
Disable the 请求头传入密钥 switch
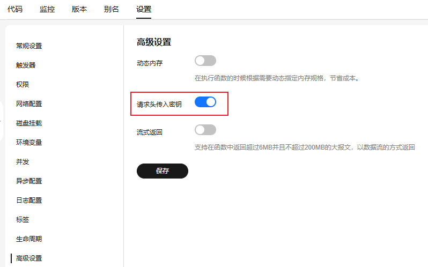click(x=205, y=102)
